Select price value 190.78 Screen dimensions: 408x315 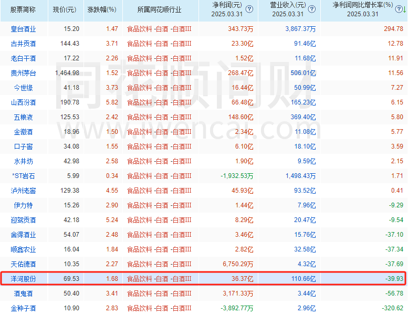70,102
